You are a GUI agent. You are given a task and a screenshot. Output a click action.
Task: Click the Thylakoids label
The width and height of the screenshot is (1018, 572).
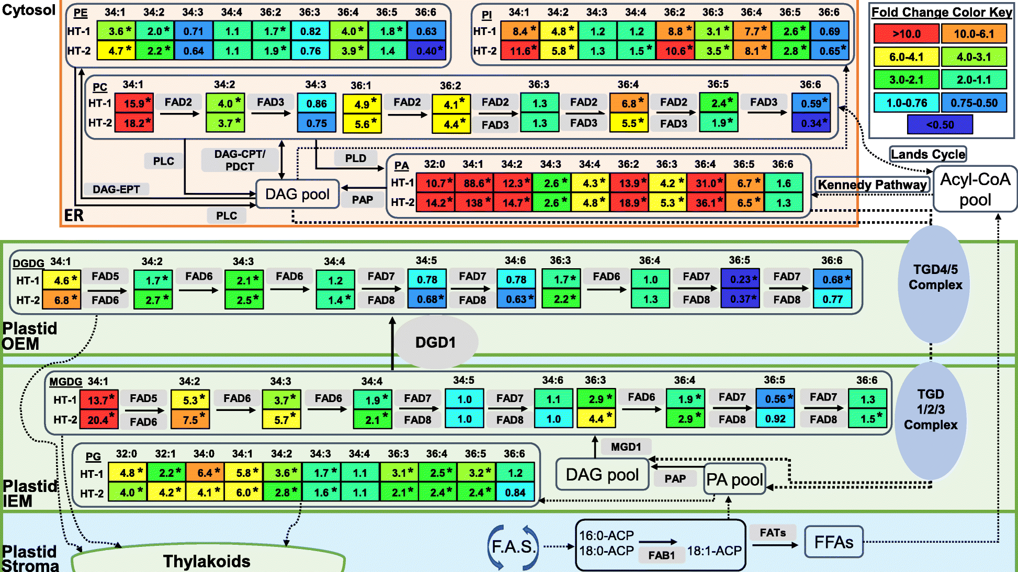tap(207, 561)
